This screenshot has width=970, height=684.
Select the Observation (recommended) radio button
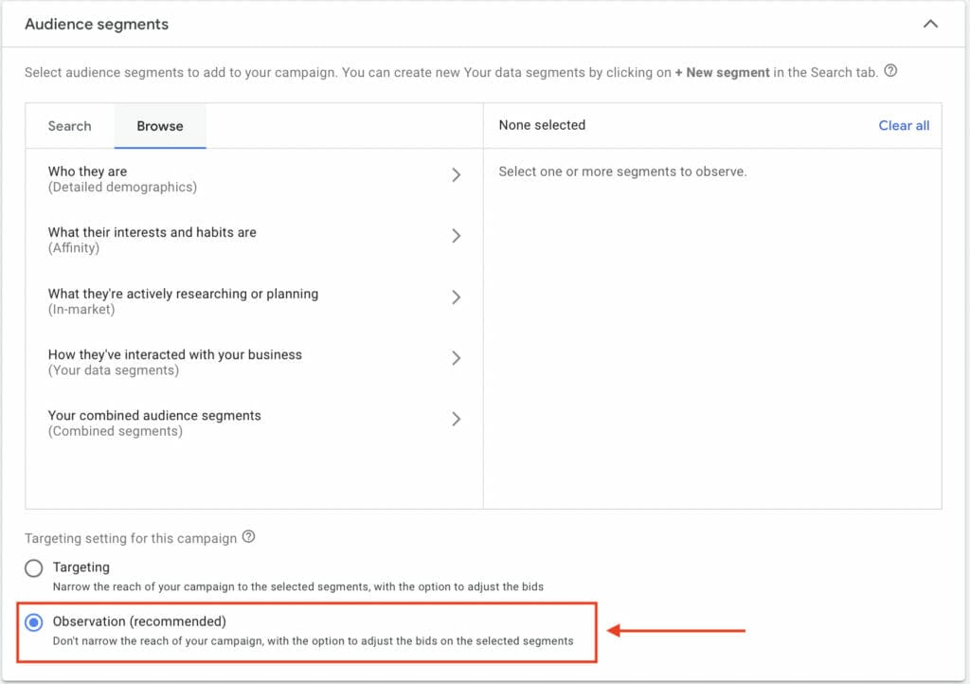pos(34,622)
